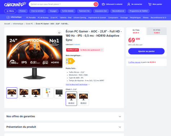Select monitor rear view thumbnail
The image size is (171, 136).
pyautogui.click(x=59, y=93)
